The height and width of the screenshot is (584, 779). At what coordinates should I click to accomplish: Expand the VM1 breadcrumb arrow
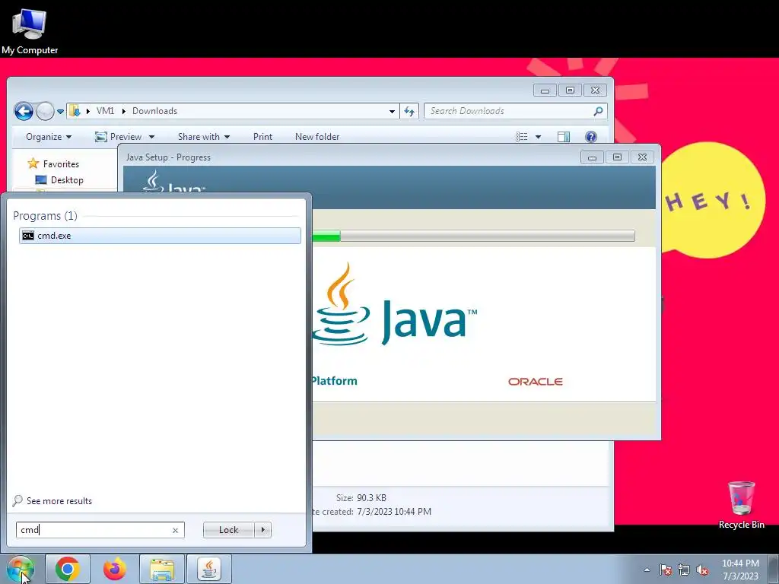coord(124,111)
